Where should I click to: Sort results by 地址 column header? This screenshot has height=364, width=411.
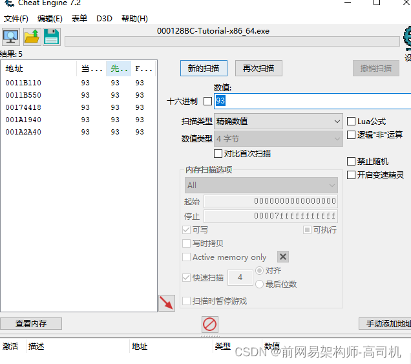(39, 69)
